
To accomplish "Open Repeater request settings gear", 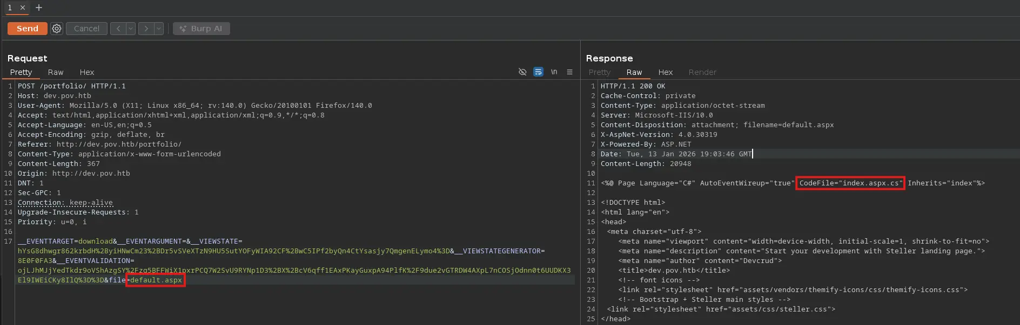I will tap(57, 29).
